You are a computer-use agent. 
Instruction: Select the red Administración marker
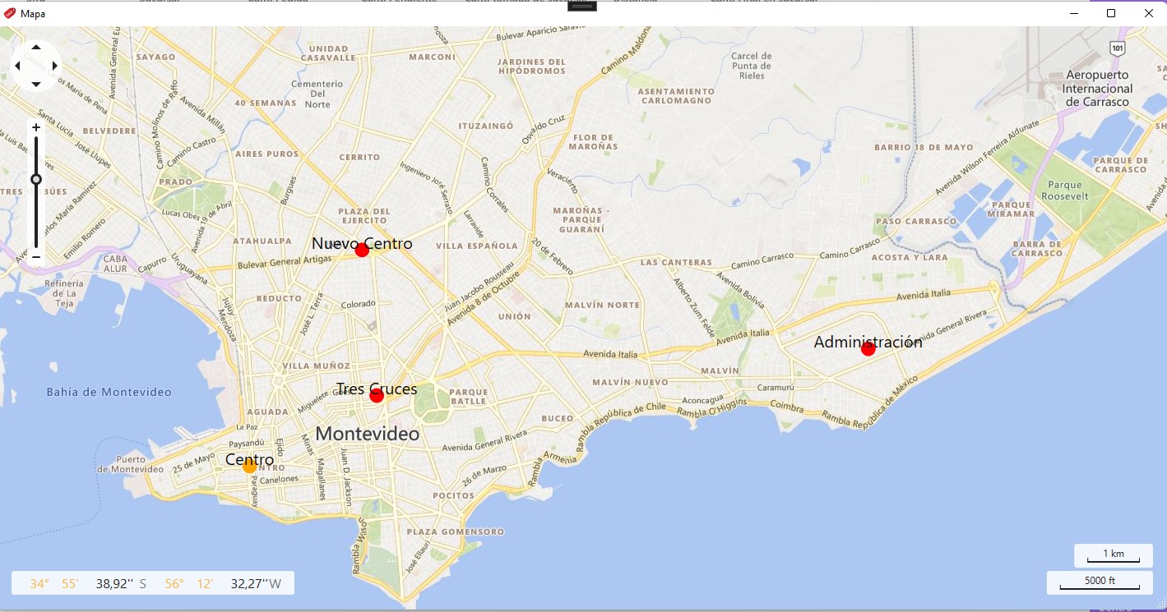[868, 348]
